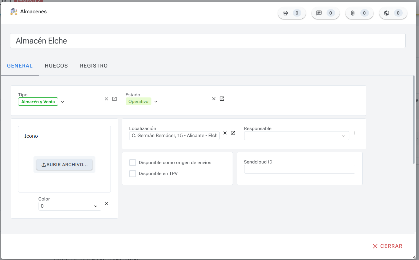The width and height of the screenshot is (419, 260).
Task: Click the Almacenes dialog title
Action: 33,12
